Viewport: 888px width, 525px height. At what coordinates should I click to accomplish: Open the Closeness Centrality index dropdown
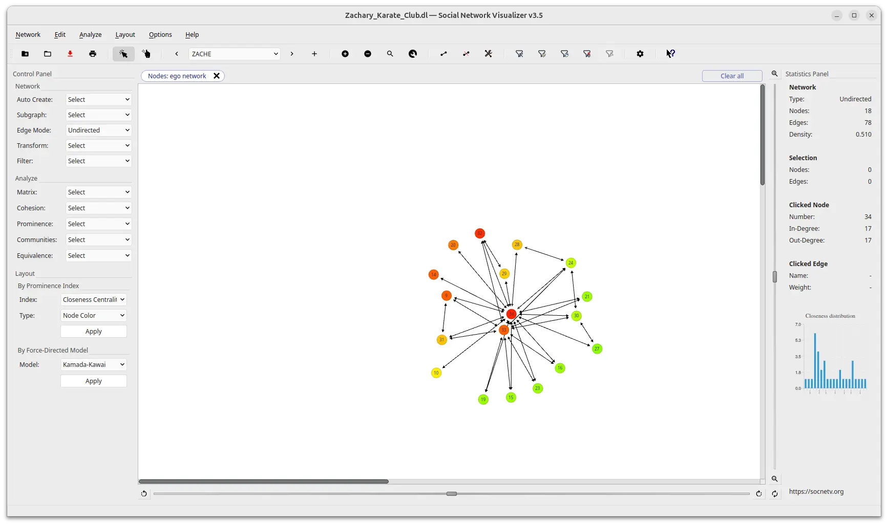click(93, 300)
